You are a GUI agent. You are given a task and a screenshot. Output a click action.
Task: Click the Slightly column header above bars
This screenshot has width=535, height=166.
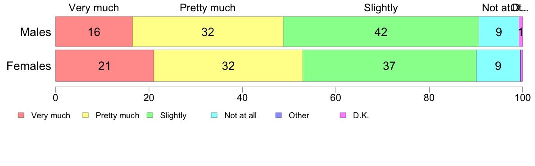coord(381,8)
